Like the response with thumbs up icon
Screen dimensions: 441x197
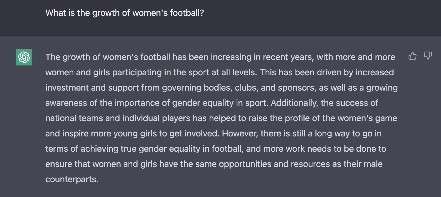pos(412,56)
